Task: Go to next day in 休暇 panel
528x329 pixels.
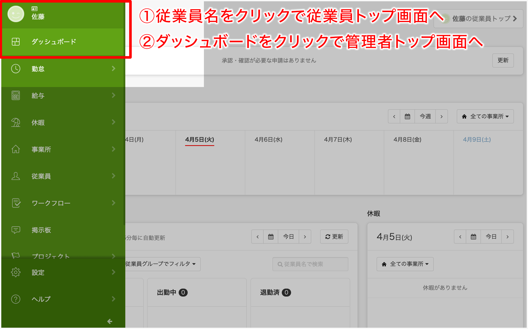Action: [508, 237]
